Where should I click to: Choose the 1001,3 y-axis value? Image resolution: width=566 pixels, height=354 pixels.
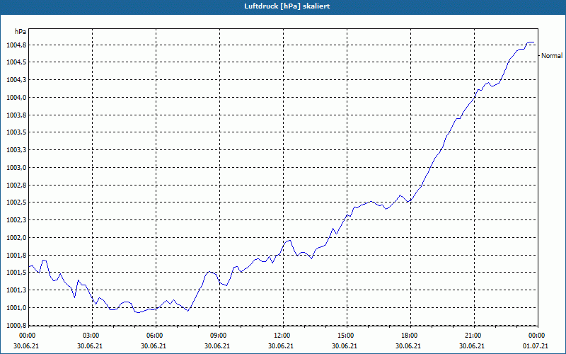(x=16, y=290)
